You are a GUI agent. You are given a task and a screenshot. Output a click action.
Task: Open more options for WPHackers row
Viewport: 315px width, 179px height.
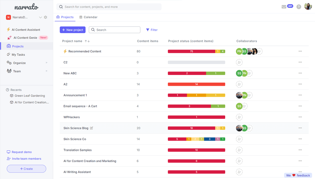pyautogui.click(x=300, y=117)
